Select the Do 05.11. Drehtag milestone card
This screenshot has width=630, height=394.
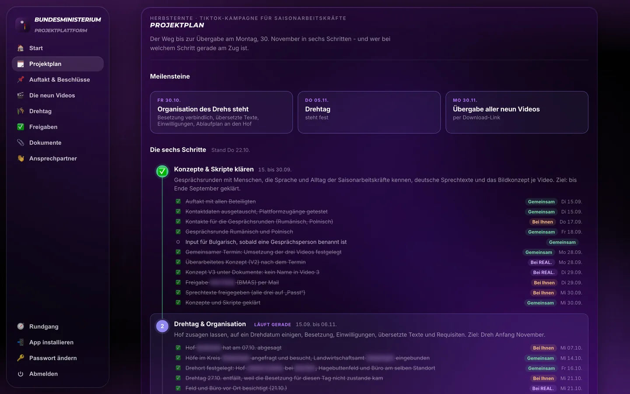[369, 112]
